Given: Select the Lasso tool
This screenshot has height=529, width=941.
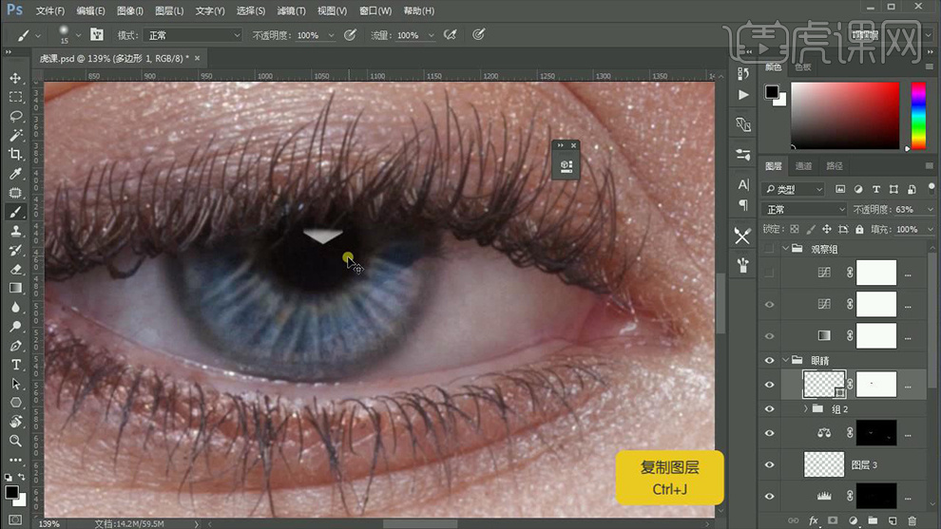Looking at the screenshot, I should [15, 116].
